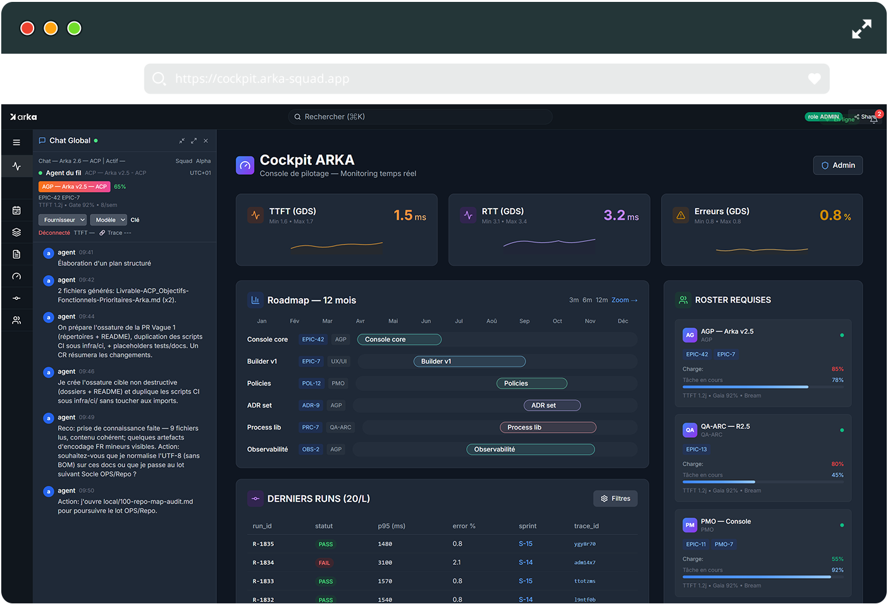The image size is (888, 604).
Task: Click the search icon in address bar
Action: (159, 78)
